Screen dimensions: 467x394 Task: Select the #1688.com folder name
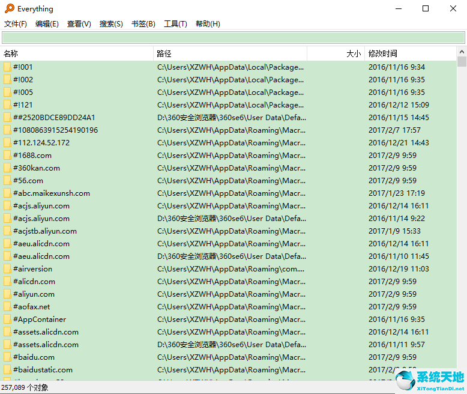[x=32, y=156]
